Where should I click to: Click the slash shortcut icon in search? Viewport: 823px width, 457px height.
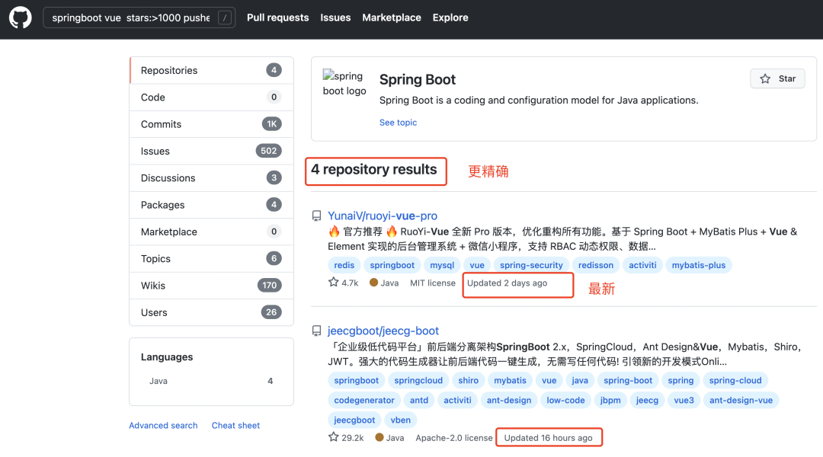pyautogui.click(x=224, y=18)
